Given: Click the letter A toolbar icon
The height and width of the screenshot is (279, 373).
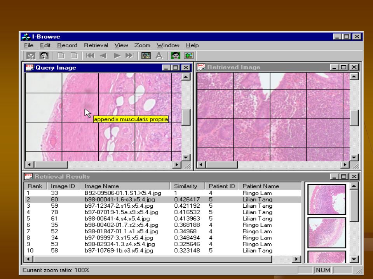Looking at the screenshot, I should [x=159, y=56].
